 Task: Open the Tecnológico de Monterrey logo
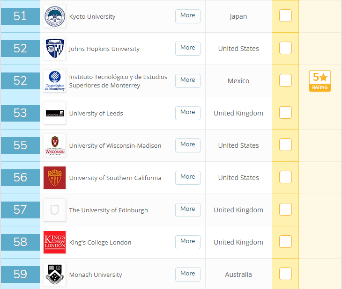54,81
